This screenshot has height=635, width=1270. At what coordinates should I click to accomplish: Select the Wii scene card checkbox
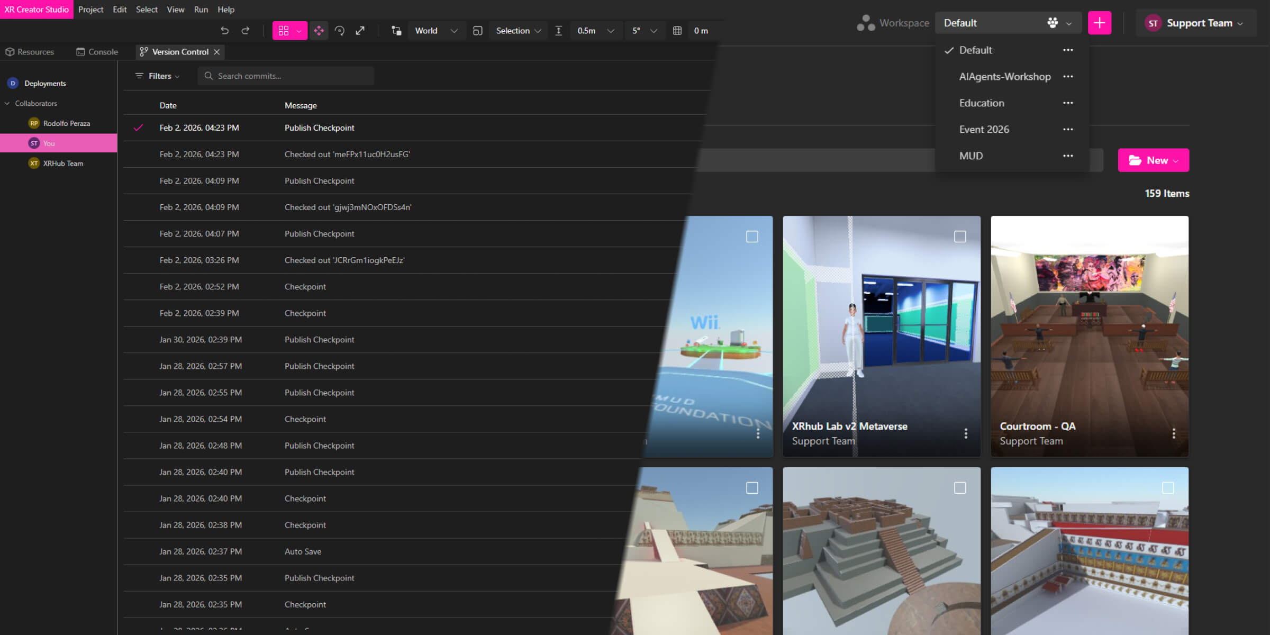752,237
